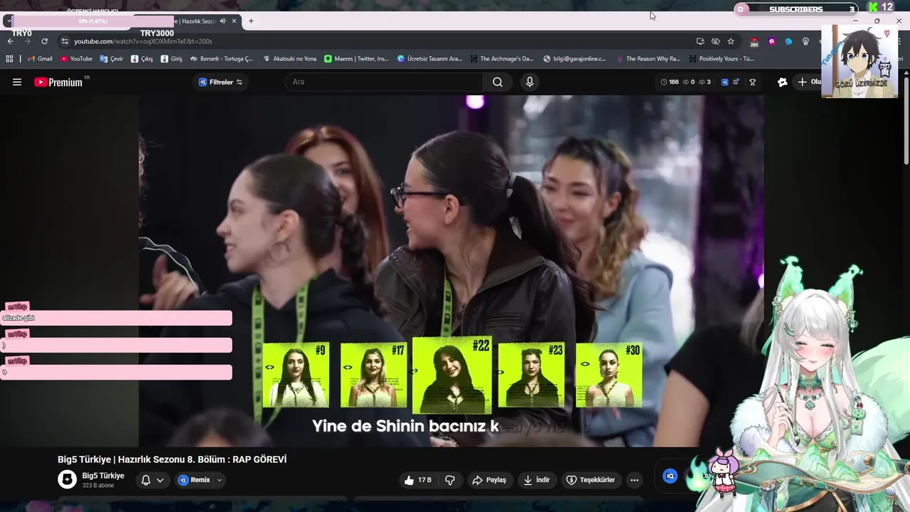Open the Giriş bookmark
Screen dimensions: 910x512
(x=171, y=59)
